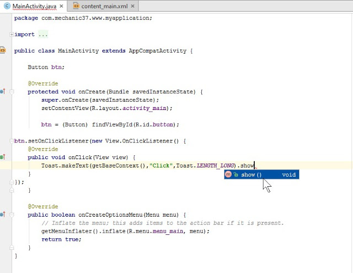Close the content_main.xml tab
Screen dimensions: 353x273
[132, 6]
